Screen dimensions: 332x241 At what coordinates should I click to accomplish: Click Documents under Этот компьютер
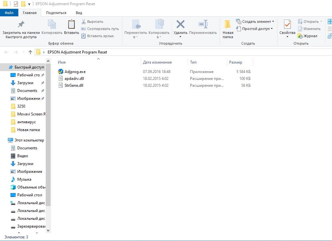coord(27,148)
